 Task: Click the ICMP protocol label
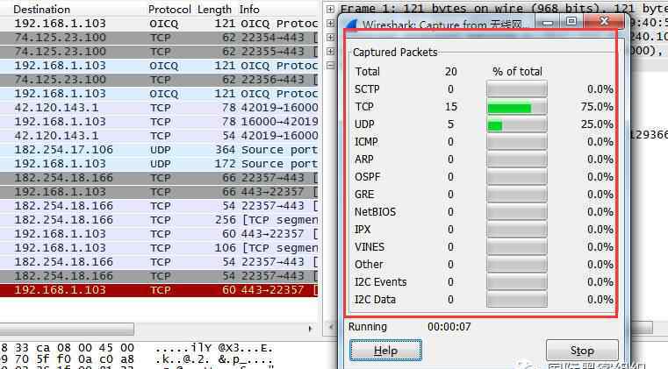[366, 142]
